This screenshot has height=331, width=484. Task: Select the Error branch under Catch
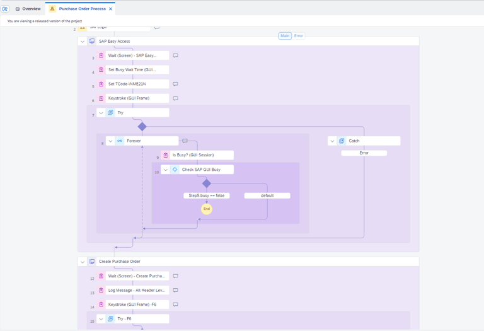pyautogui.click(x=364, y=153)
